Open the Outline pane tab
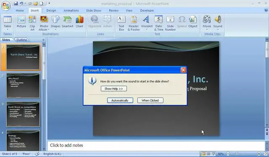269x157 pixels. pos(21,40)
